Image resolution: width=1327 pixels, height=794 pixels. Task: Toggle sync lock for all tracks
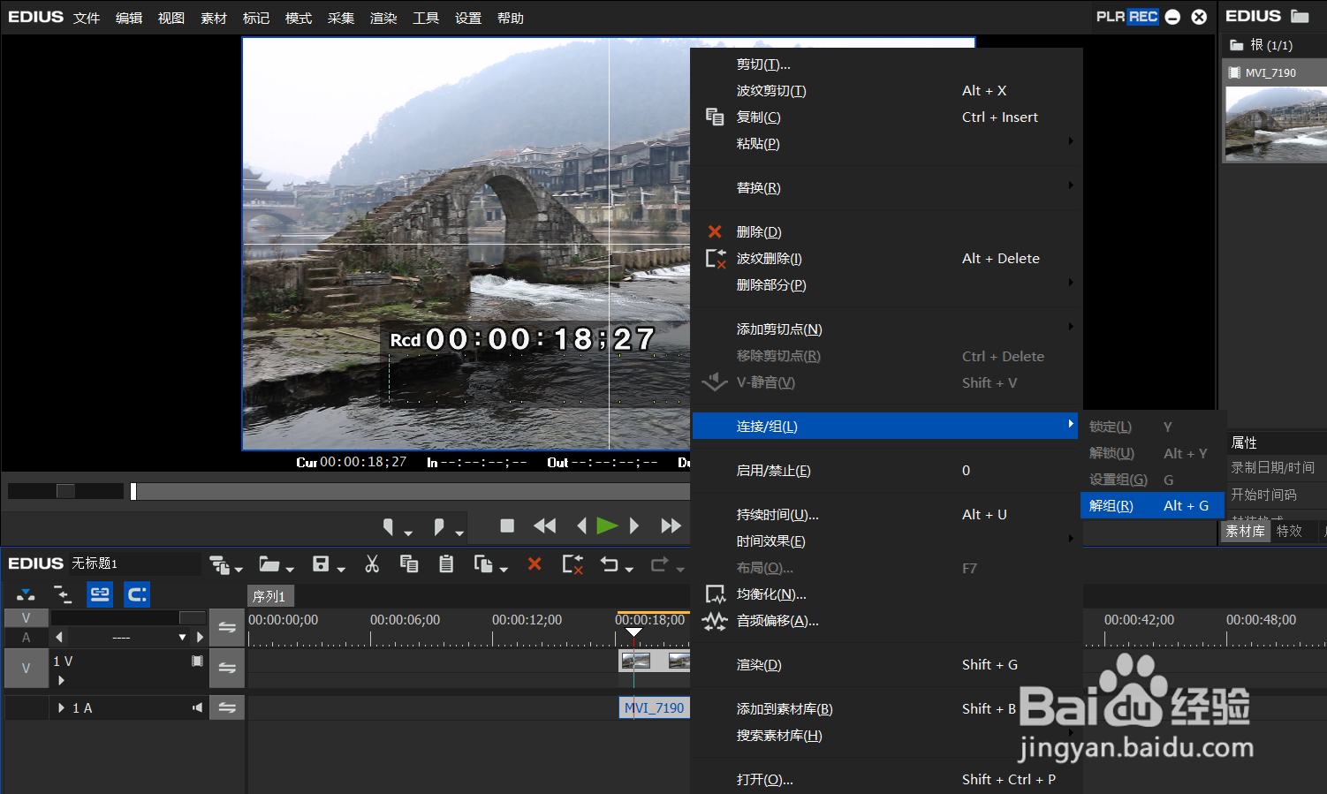[x=227, y=628]
